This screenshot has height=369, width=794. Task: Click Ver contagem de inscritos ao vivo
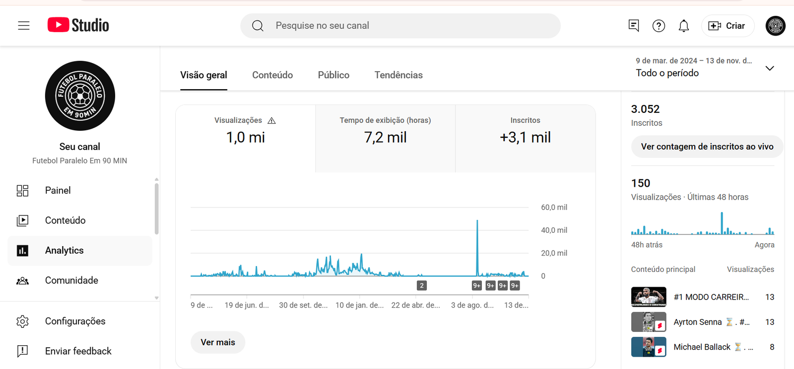(707, 147)
